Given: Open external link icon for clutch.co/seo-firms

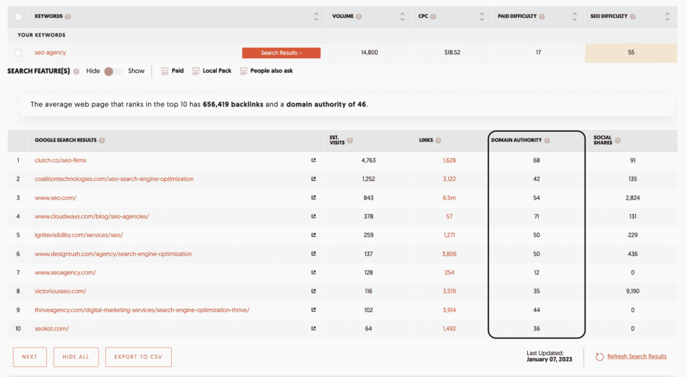Looking at the screenshot, I should point(313,161).
